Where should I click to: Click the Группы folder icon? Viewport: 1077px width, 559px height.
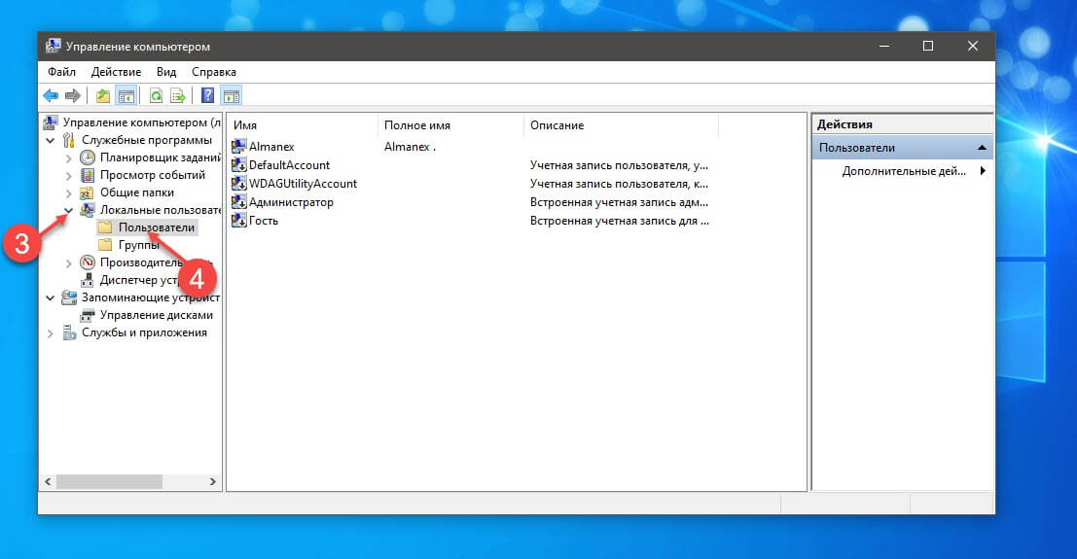click(x=105, y=244)
